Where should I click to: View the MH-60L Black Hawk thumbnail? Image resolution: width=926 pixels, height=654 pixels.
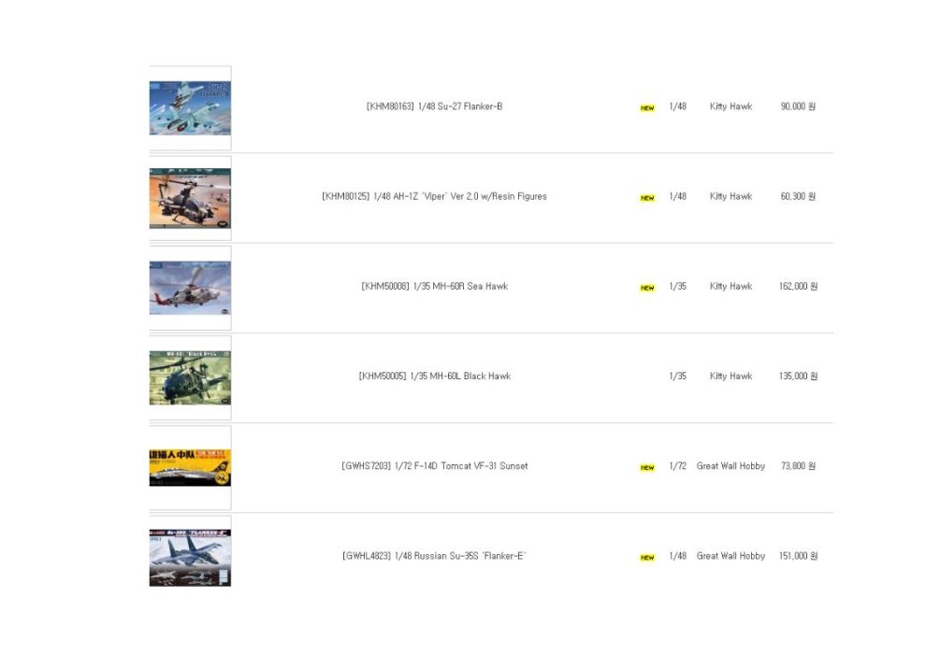tap(190, 377)
